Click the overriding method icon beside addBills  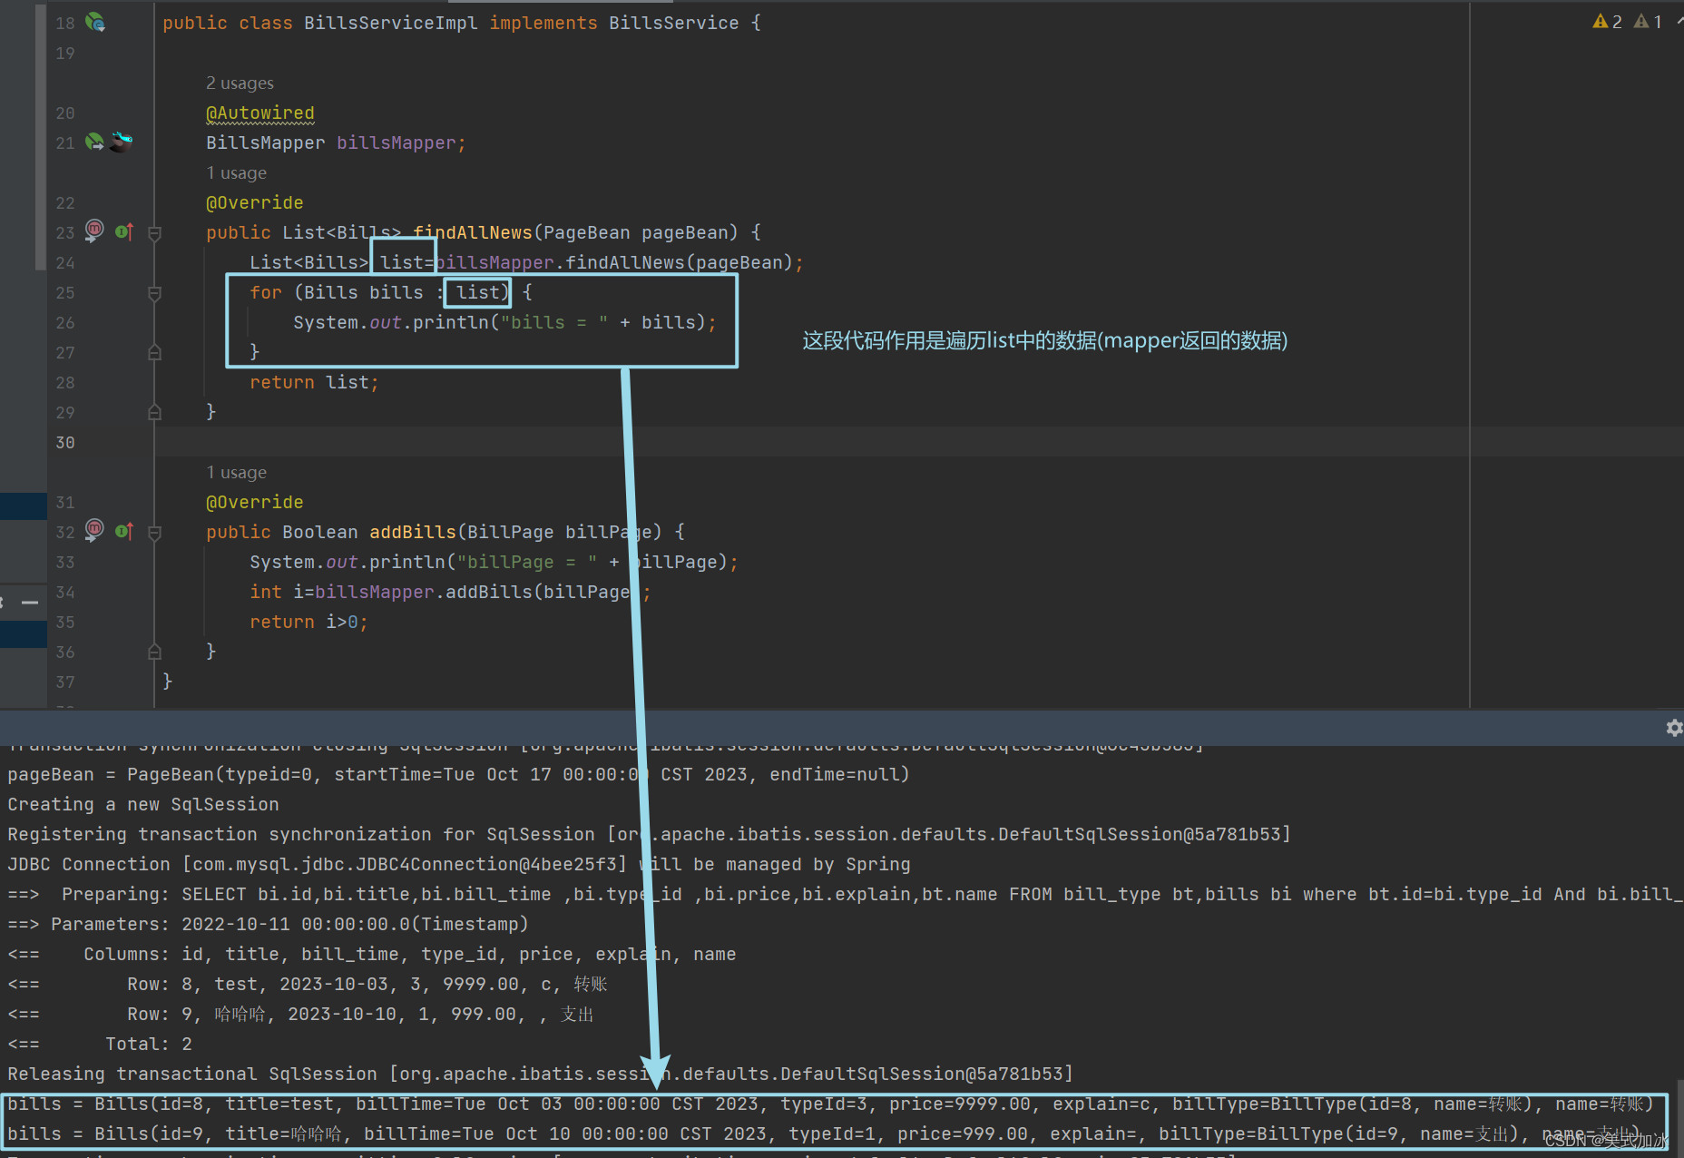click(x=123, y=532)
